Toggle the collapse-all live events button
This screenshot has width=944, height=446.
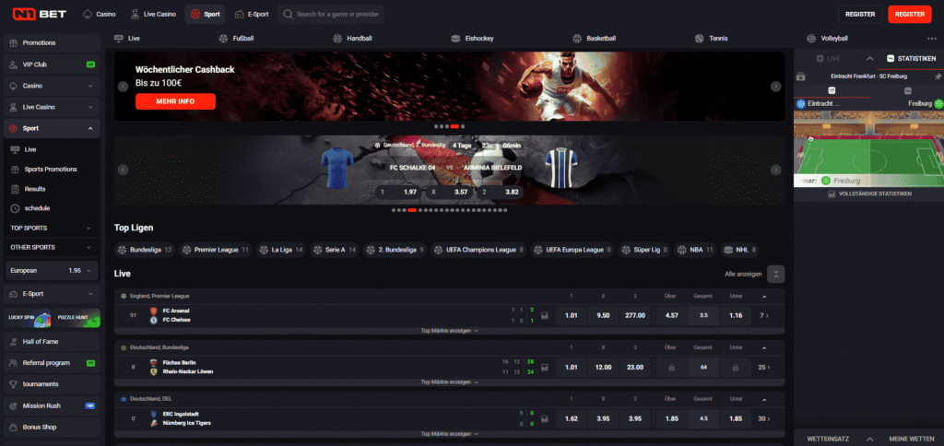(x=776, y=274)
